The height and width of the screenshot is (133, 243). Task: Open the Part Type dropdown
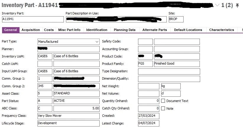(97, 42)
